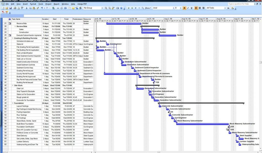This screenshot has height=153, width=262.
Task: Click the Gantt Chart Wizard icon
Action: [232, 8]
